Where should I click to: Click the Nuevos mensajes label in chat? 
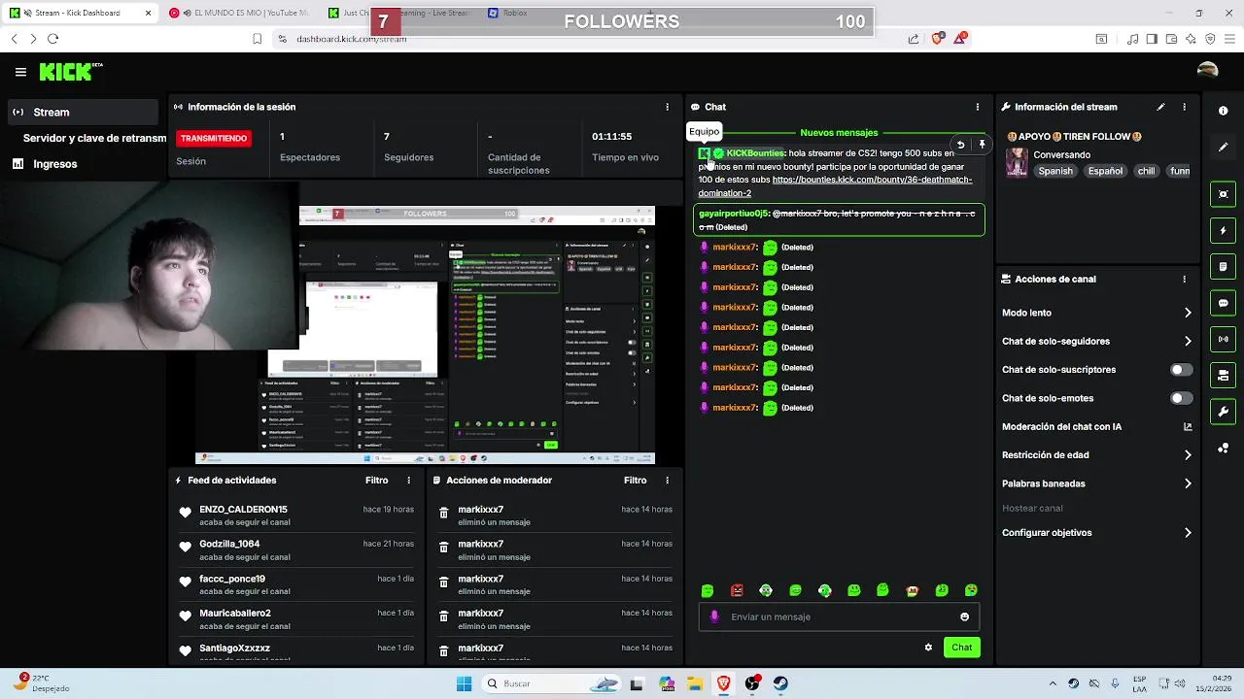tap(839, 133)
